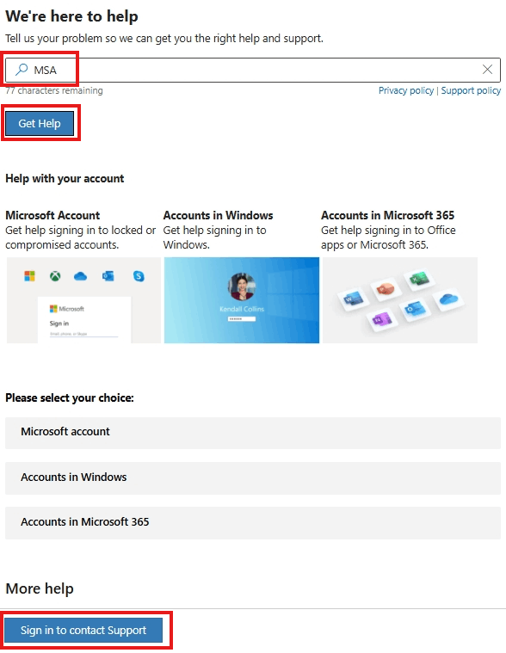Click into the MSA search field
The image size is (506, 653).
pos(253,70)
